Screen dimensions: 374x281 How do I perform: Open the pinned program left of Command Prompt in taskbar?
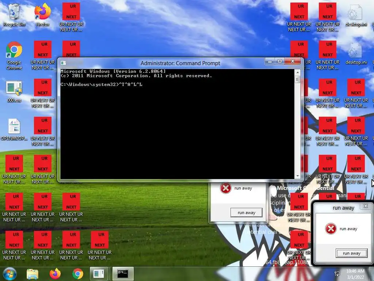tap(99, 274)
